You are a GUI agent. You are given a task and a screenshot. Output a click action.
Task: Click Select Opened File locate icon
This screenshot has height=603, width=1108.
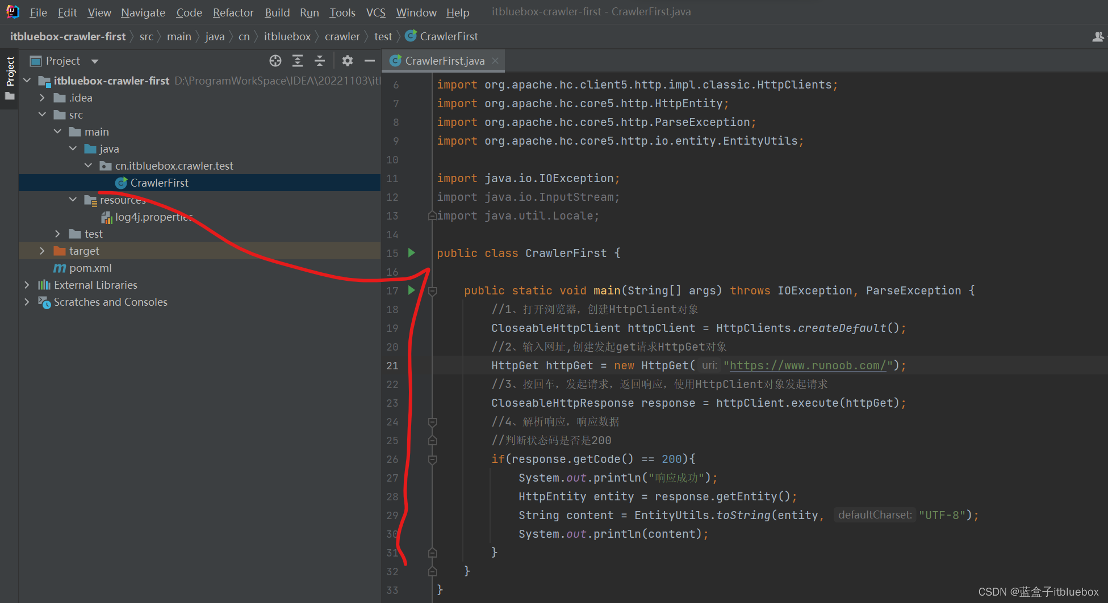275,61
